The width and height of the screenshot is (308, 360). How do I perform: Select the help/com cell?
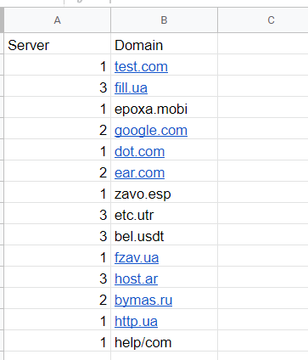point(164,342)
